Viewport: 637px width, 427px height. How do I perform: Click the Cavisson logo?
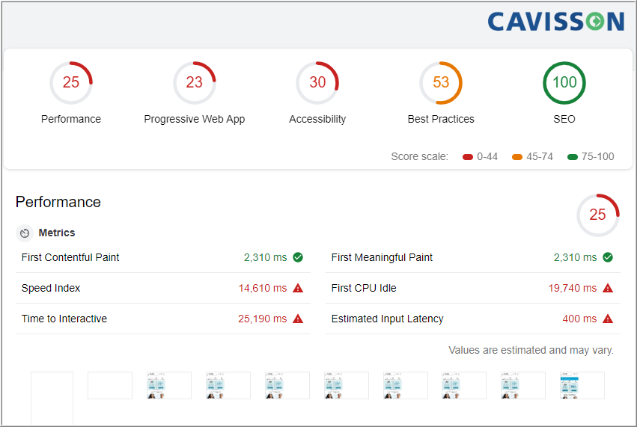(x=555, y=22)
